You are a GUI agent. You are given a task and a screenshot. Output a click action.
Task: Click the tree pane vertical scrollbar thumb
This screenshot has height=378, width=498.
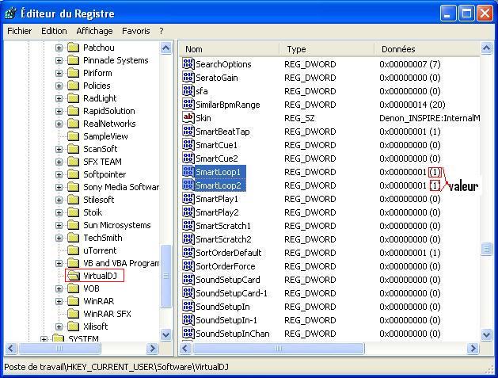[165, 276]
